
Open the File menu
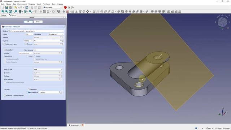pos(3,4)
